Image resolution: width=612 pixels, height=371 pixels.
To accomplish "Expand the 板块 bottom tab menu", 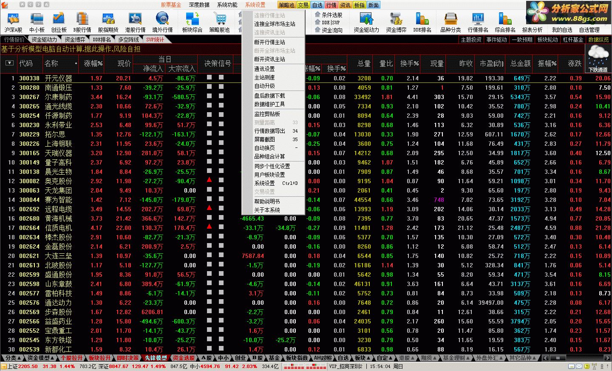I will pyautogui.click(x=362, y=358).
